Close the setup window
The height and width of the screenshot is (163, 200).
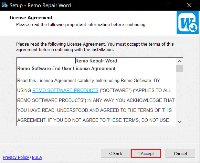tap(189, 5)
